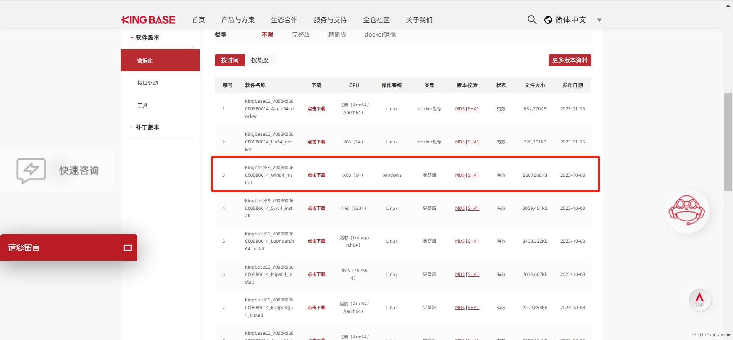The image size is (733, 340).
Task: Open the language dropdown arrow
Action: coord(599,20)
